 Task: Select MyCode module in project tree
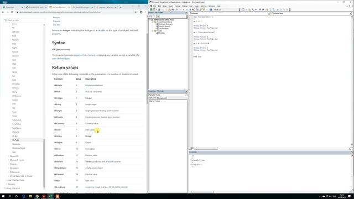pyautogui.click(x=162, y=33)
